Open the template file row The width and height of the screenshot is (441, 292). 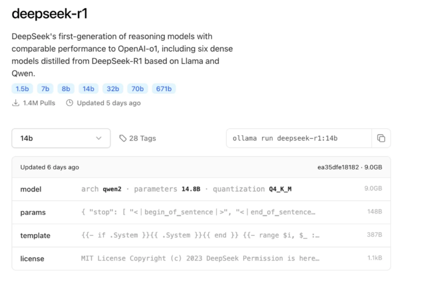click(201, 235)
